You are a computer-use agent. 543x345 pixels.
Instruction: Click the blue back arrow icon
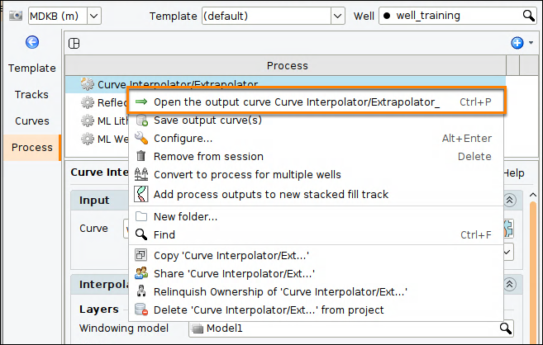point(32,43)
